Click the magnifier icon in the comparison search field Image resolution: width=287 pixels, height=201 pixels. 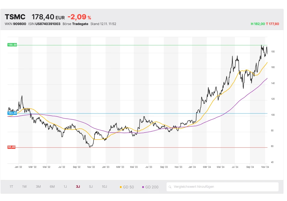tap(170, 187)
